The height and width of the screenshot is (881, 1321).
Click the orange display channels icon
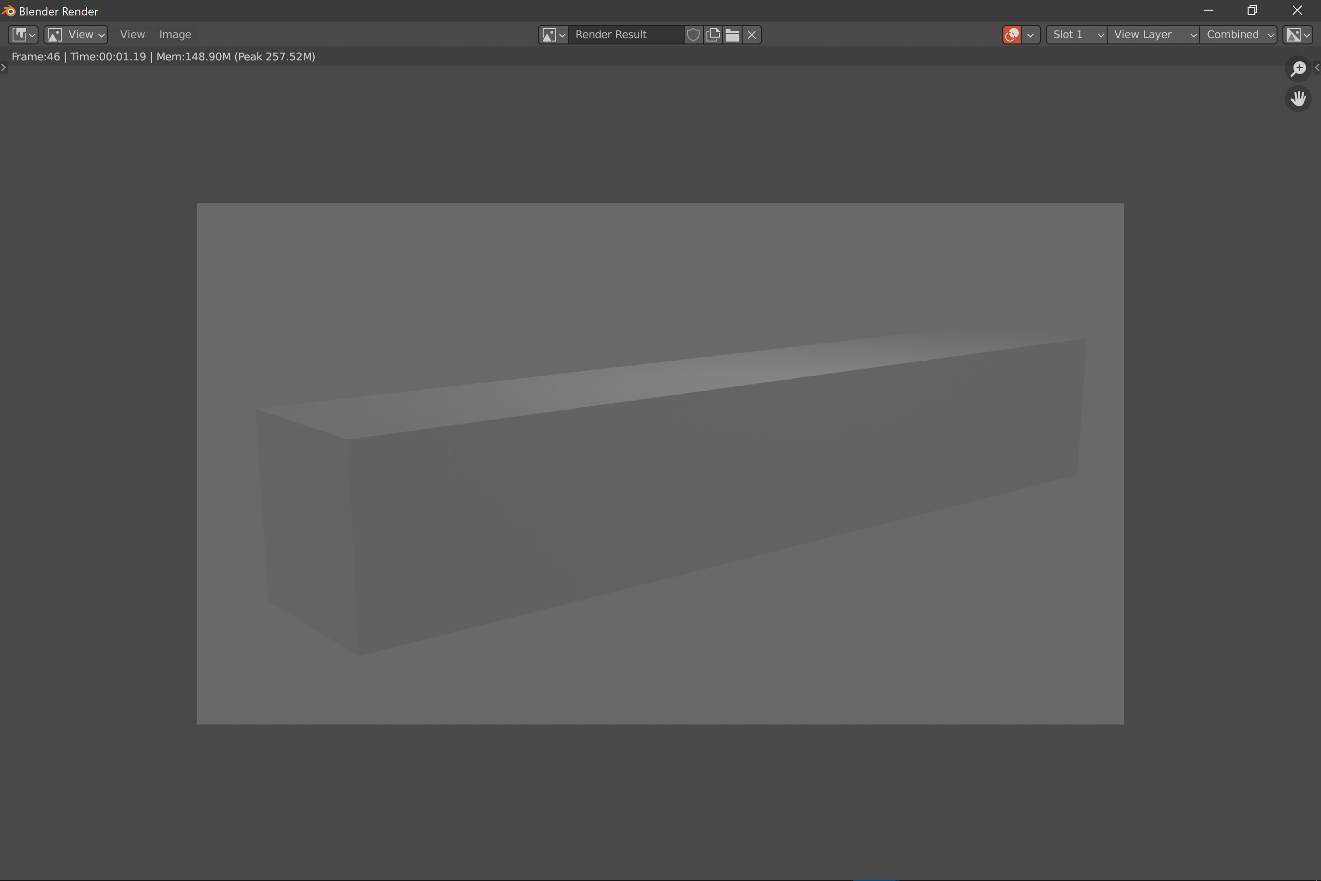1011,34
